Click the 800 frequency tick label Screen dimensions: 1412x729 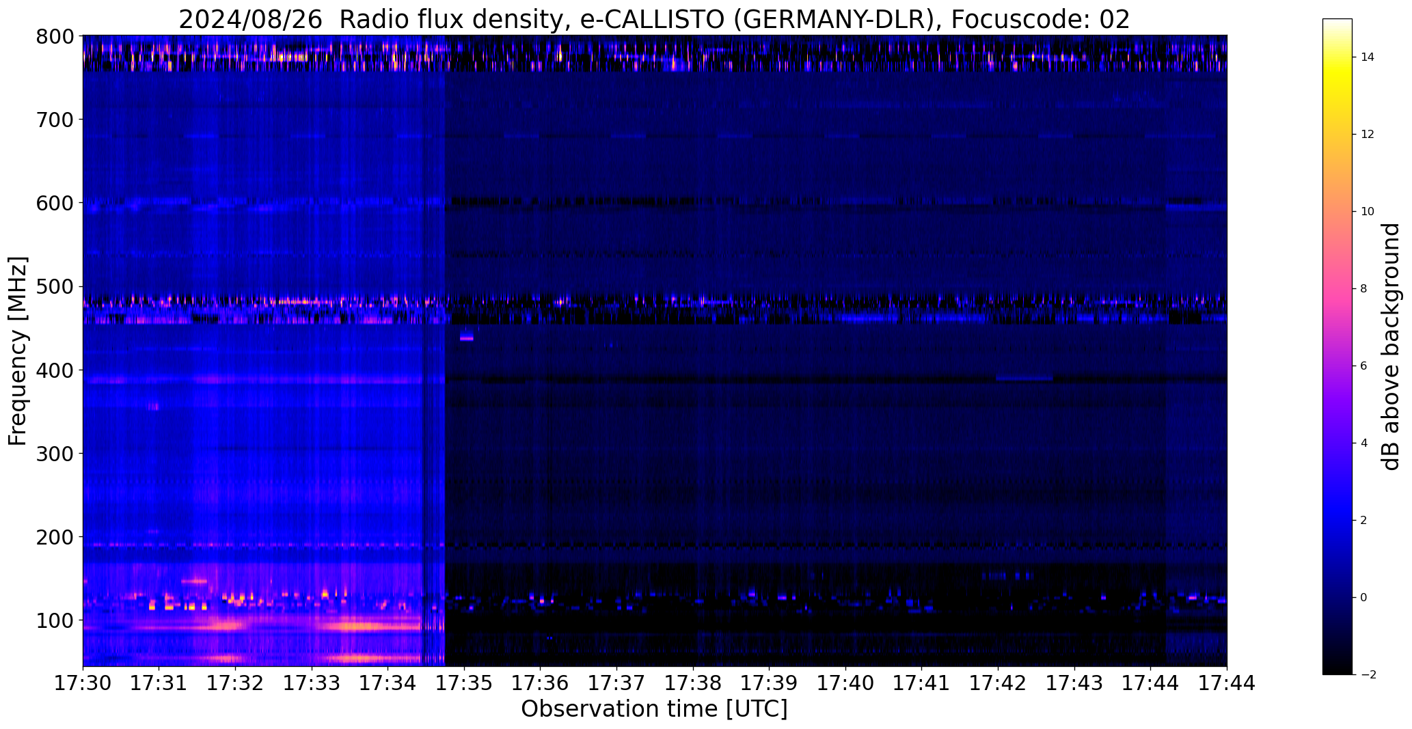click(x=53, y=36)
